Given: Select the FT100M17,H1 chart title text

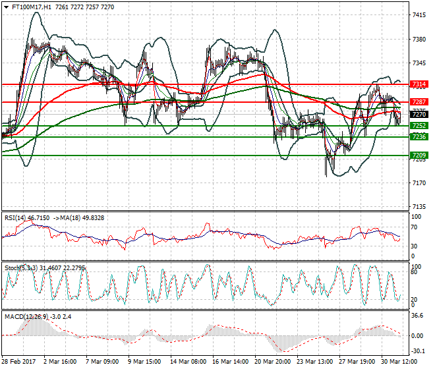Looking at the screenshot, I should (x=32, y=7).
